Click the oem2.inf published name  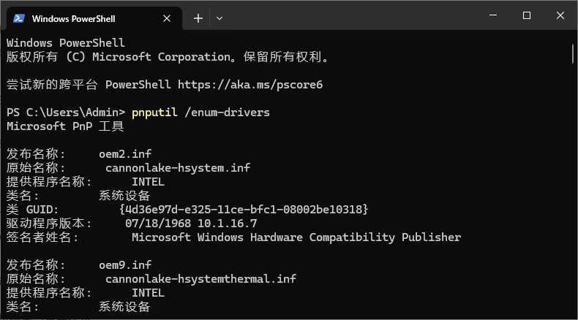[x=125, y=154]
